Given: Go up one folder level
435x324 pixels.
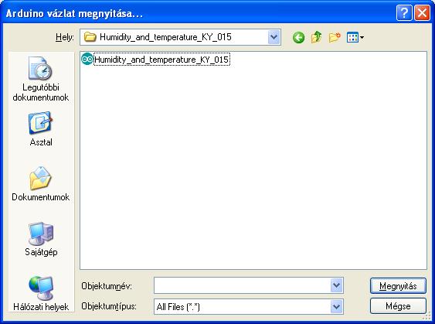Looking at the screenshot, I should (316, 37).
